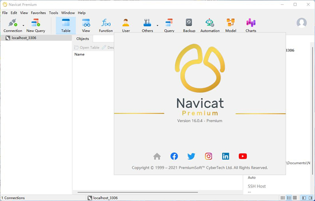Open the Favorites menu
This screenshot has height=201, width=315.
(38, 13)
